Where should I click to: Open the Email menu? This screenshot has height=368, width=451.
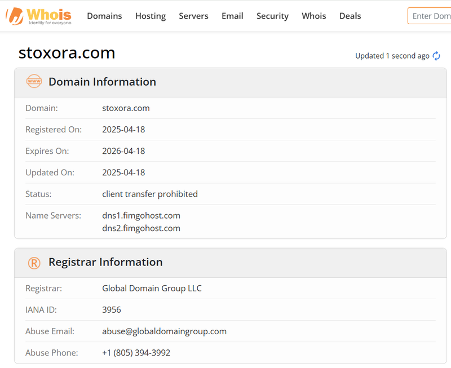point(232,16)
